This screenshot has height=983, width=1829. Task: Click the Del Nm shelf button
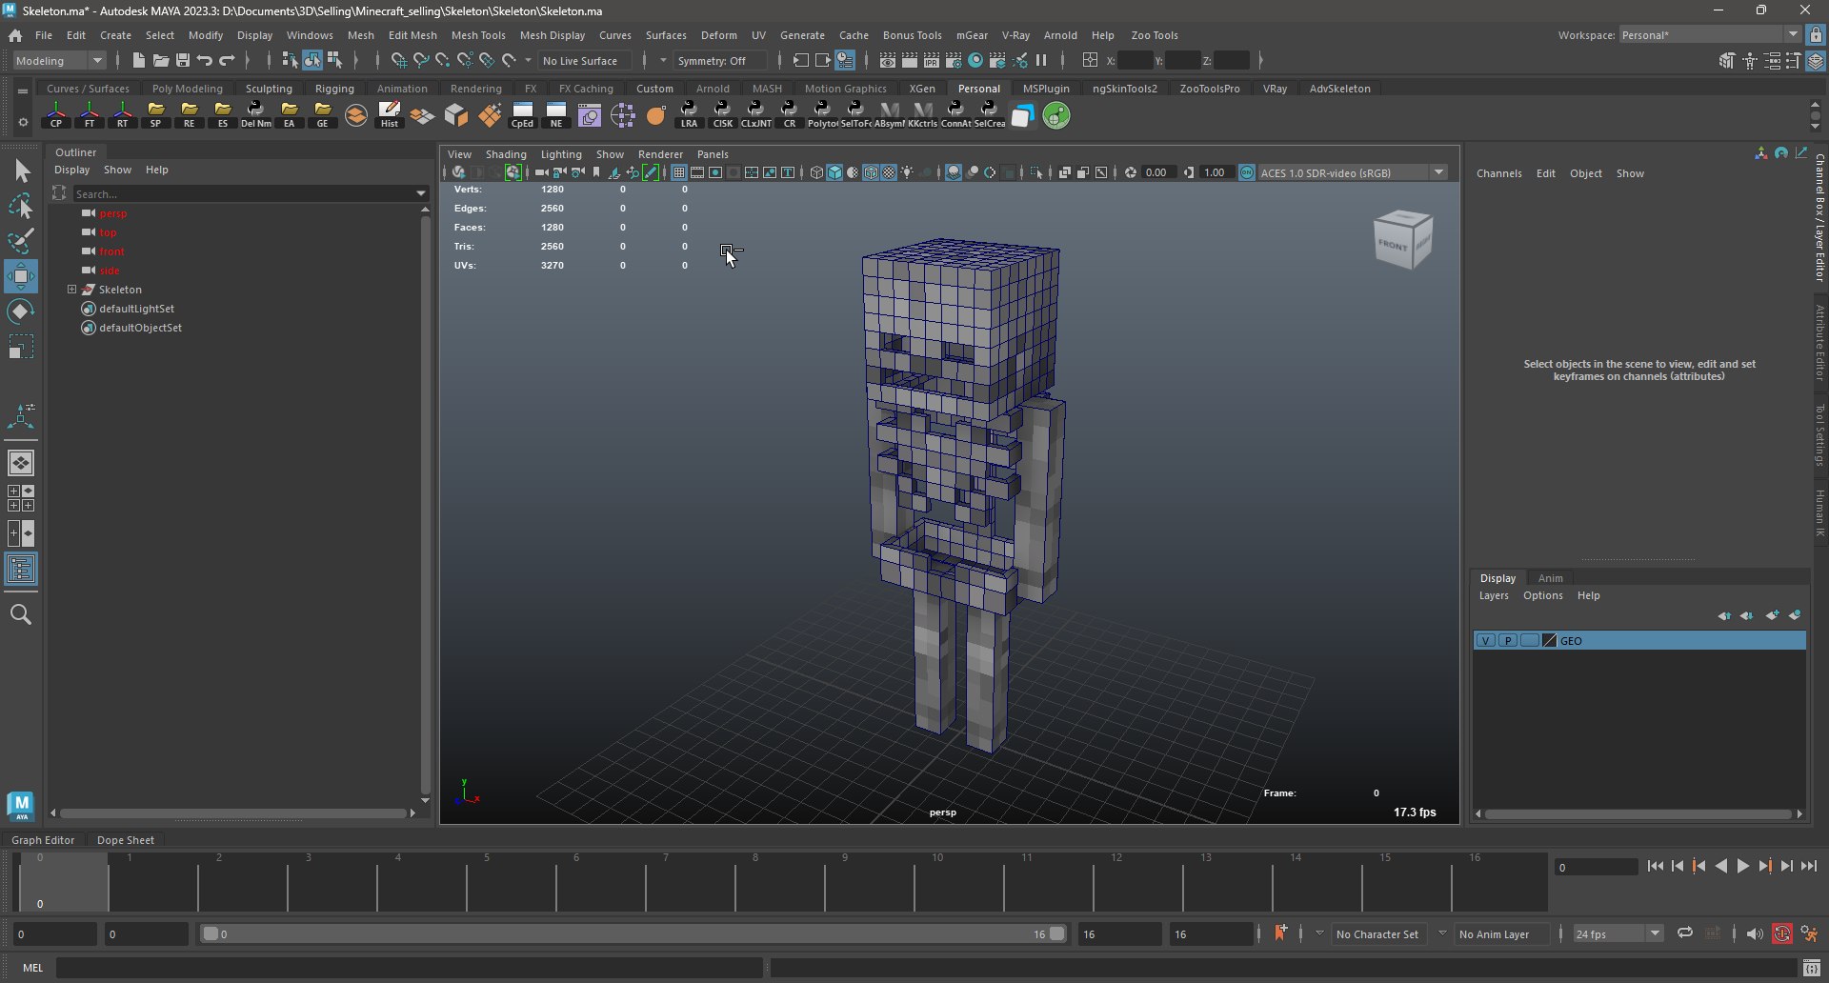point(256,115)
